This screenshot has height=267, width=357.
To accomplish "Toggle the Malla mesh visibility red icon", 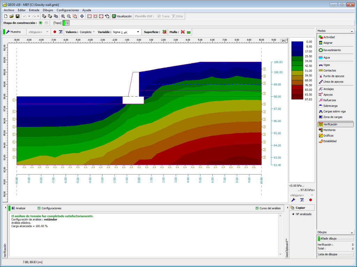I will [182, 32].
